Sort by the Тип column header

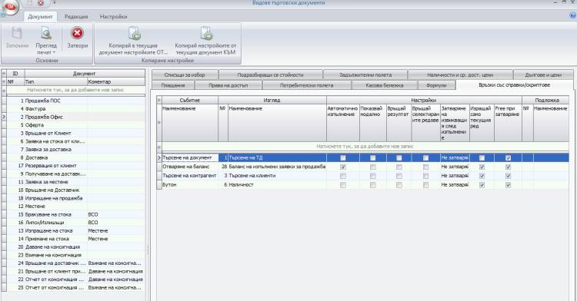55,82
